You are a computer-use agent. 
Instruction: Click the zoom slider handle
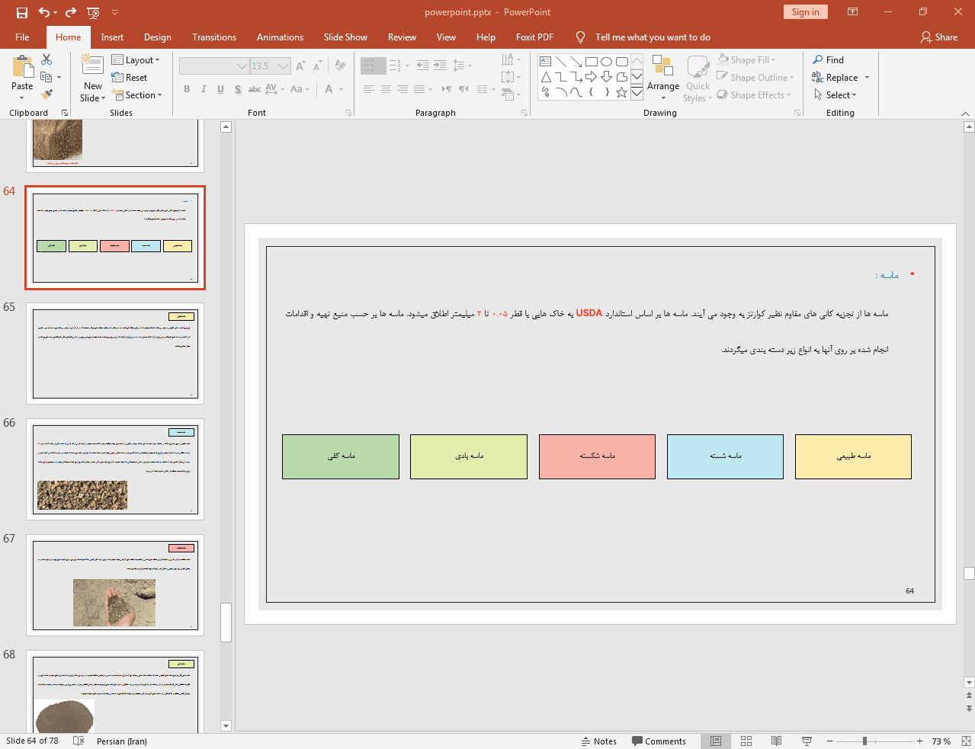point(864,741)
